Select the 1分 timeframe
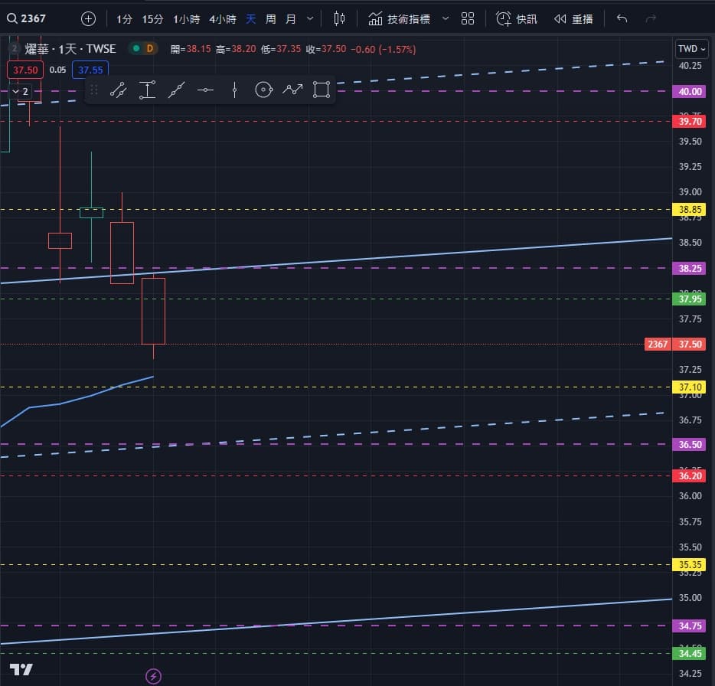This screenshot has width=715, height=686. click(x=124, y=18)
